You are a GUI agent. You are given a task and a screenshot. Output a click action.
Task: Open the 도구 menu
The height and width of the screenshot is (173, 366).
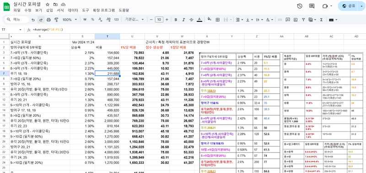86,10
